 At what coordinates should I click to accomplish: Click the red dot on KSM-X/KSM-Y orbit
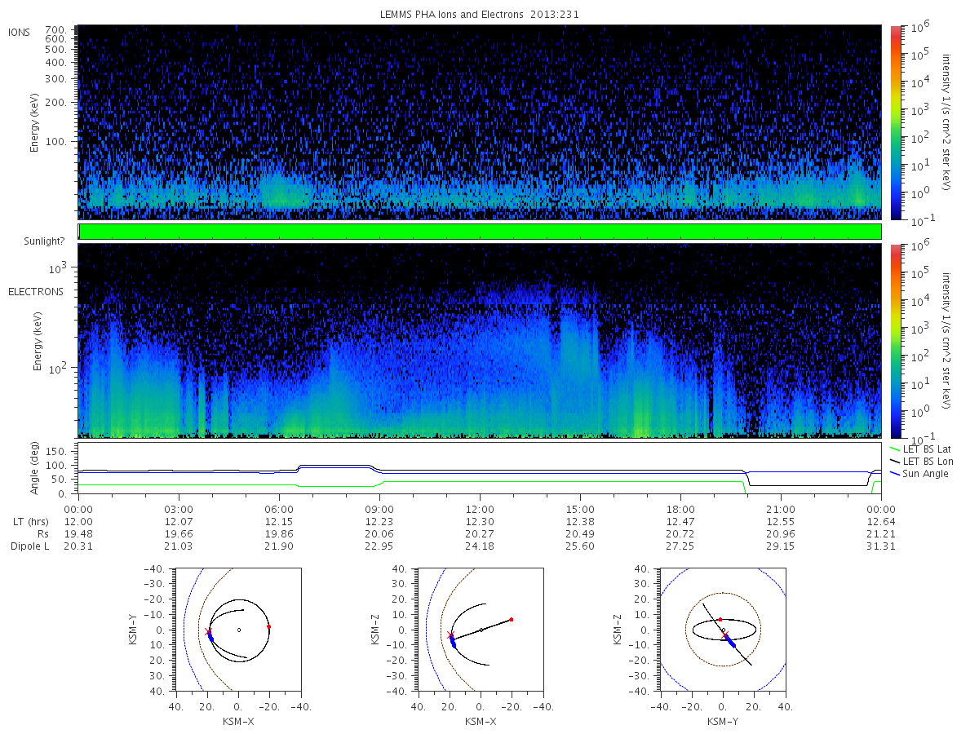[x=268, y=626]
